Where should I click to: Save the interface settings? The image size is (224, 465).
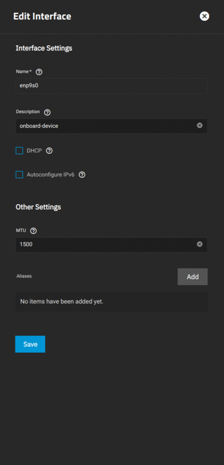30,344
